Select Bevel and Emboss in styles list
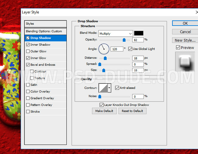 43,65
